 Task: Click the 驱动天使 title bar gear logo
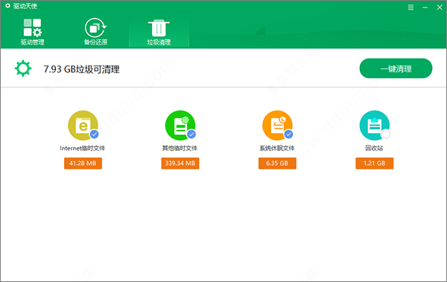(7, 6)
